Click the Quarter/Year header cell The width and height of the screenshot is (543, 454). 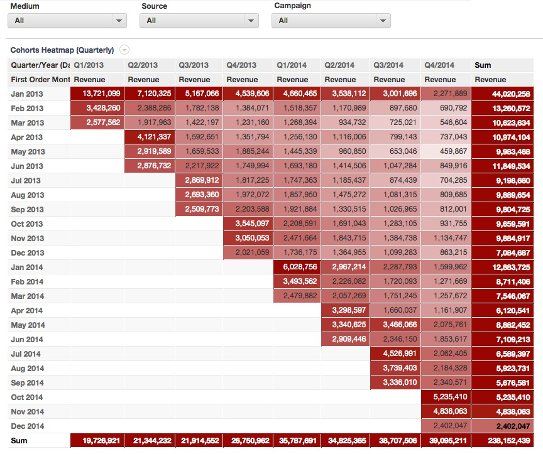[39, 65]
